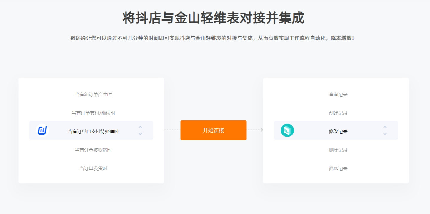Click the Doudian (抖店) app icon
This screenshot has width=430, height=214.
[x=42, y=130]
